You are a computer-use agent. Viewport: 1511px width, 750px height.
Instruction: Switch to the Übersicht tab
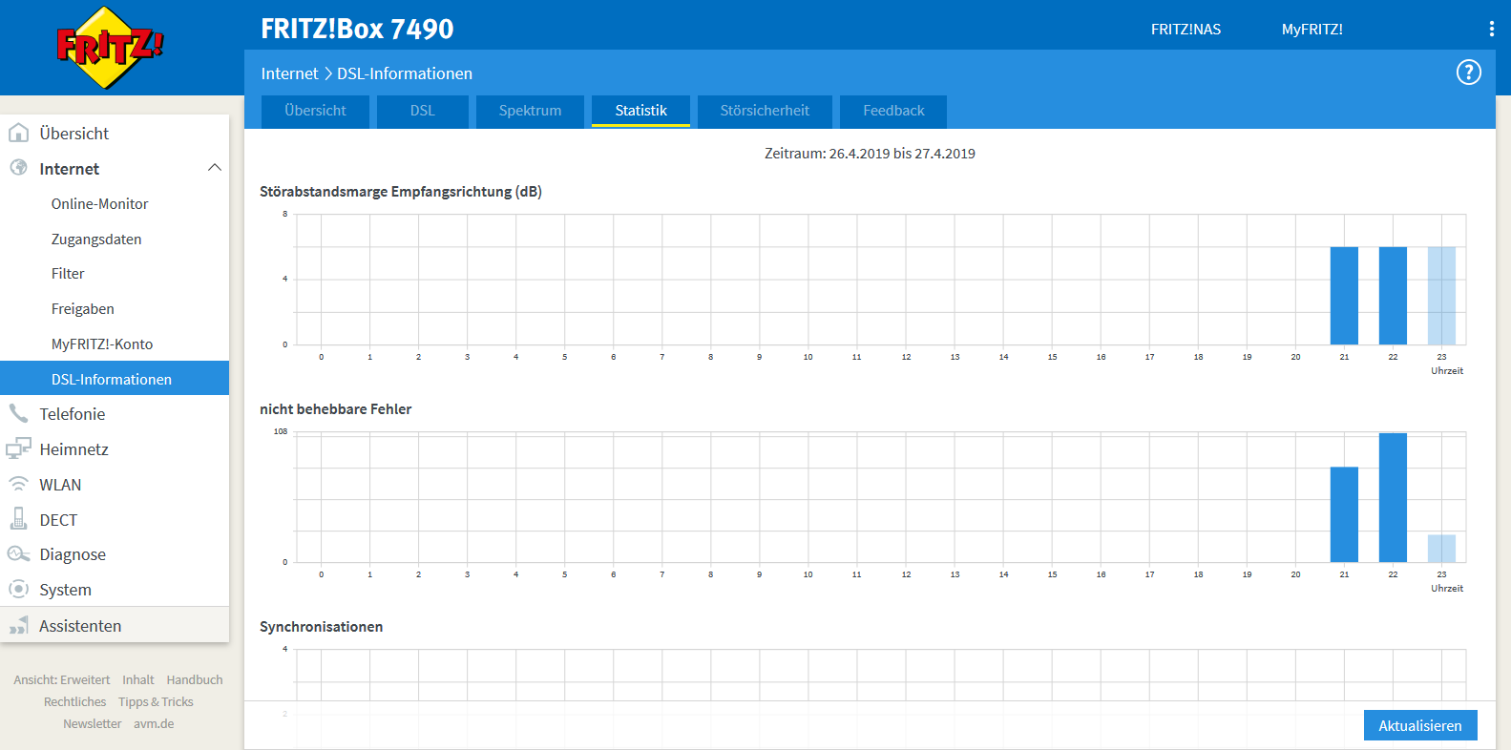[x=315, y=111]
